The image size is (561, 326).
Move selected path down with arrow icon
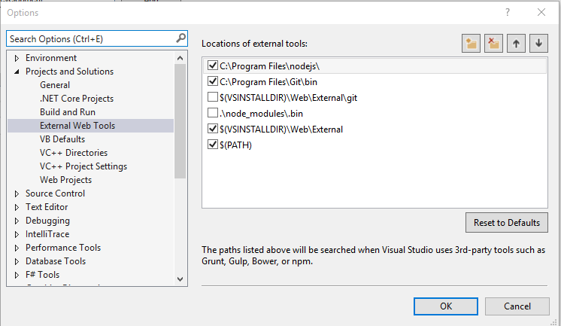[538, 44]
